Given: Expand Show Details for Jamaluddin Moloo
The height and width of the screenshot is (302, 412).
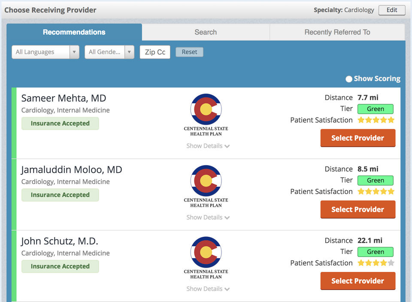Looking at the screenshot, I should [x=208, y=217].
